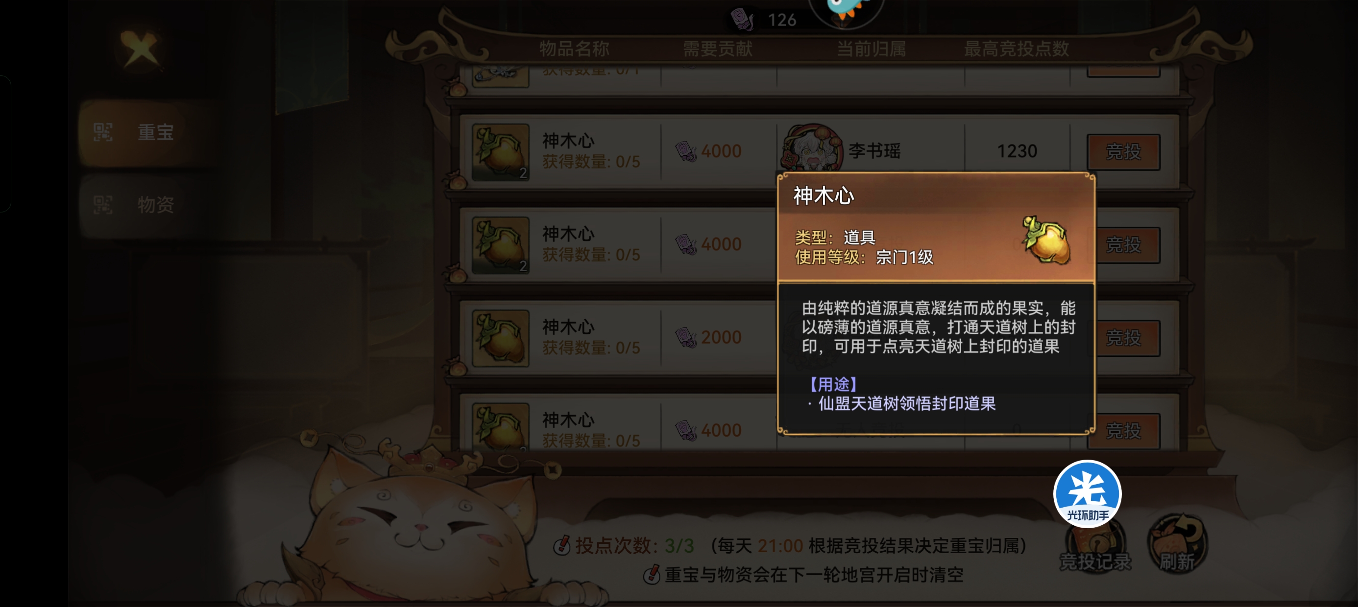Select the 需要贡献 column header
The width and height of the screenshot is (1358, 607).
click(x=718, y=49)
